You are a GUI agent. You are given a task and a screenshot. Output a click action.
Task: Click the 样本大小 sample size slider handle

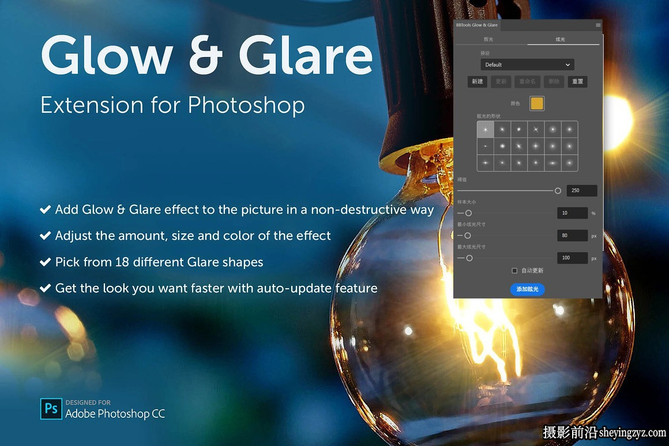(x=468, y=213)
